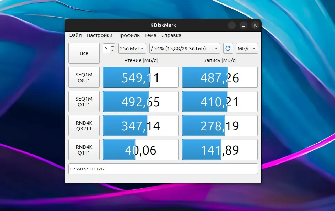
Task: Open the Файл menu
Action: tap(75, 35)
